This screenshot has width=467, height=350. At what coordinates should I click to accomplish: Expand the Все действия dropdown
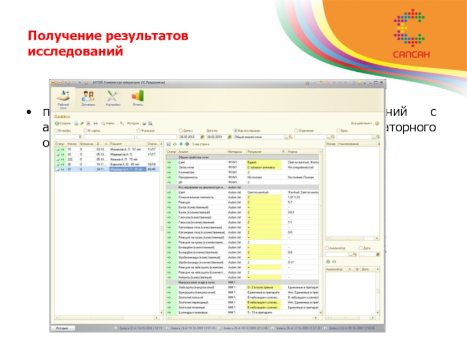363,123
